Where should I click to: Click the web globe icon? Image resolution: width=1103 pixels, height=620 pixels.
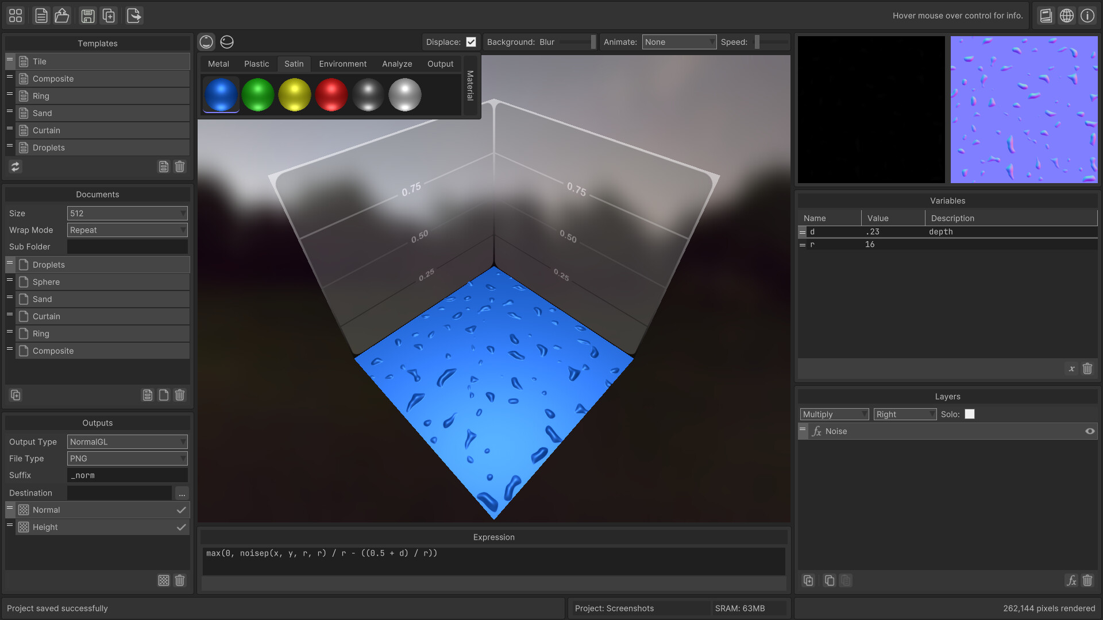pos(1067,15)
